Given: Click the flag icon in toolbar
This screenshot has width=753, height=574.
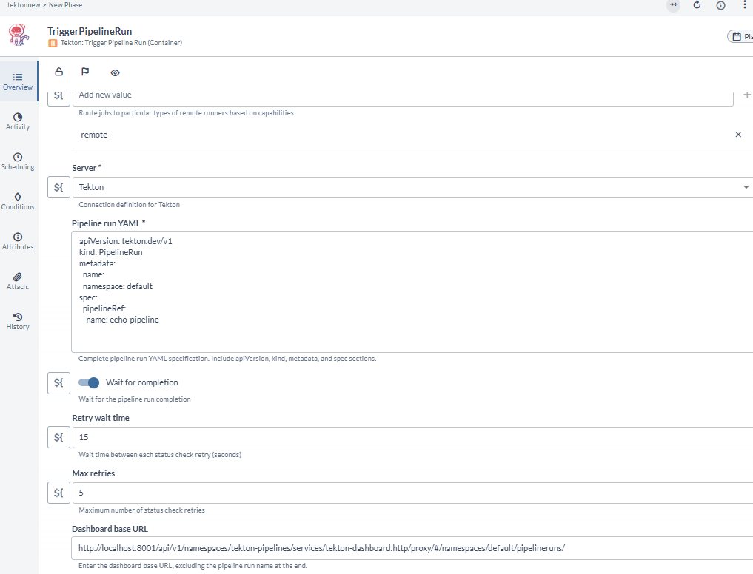Looking at the screenshot, I should (x=85, y=72).
